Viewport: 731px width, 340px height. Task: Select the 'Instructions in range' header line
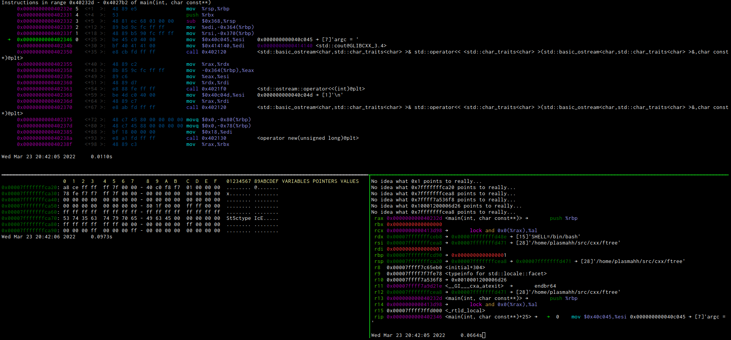click(x=106, y=3)
